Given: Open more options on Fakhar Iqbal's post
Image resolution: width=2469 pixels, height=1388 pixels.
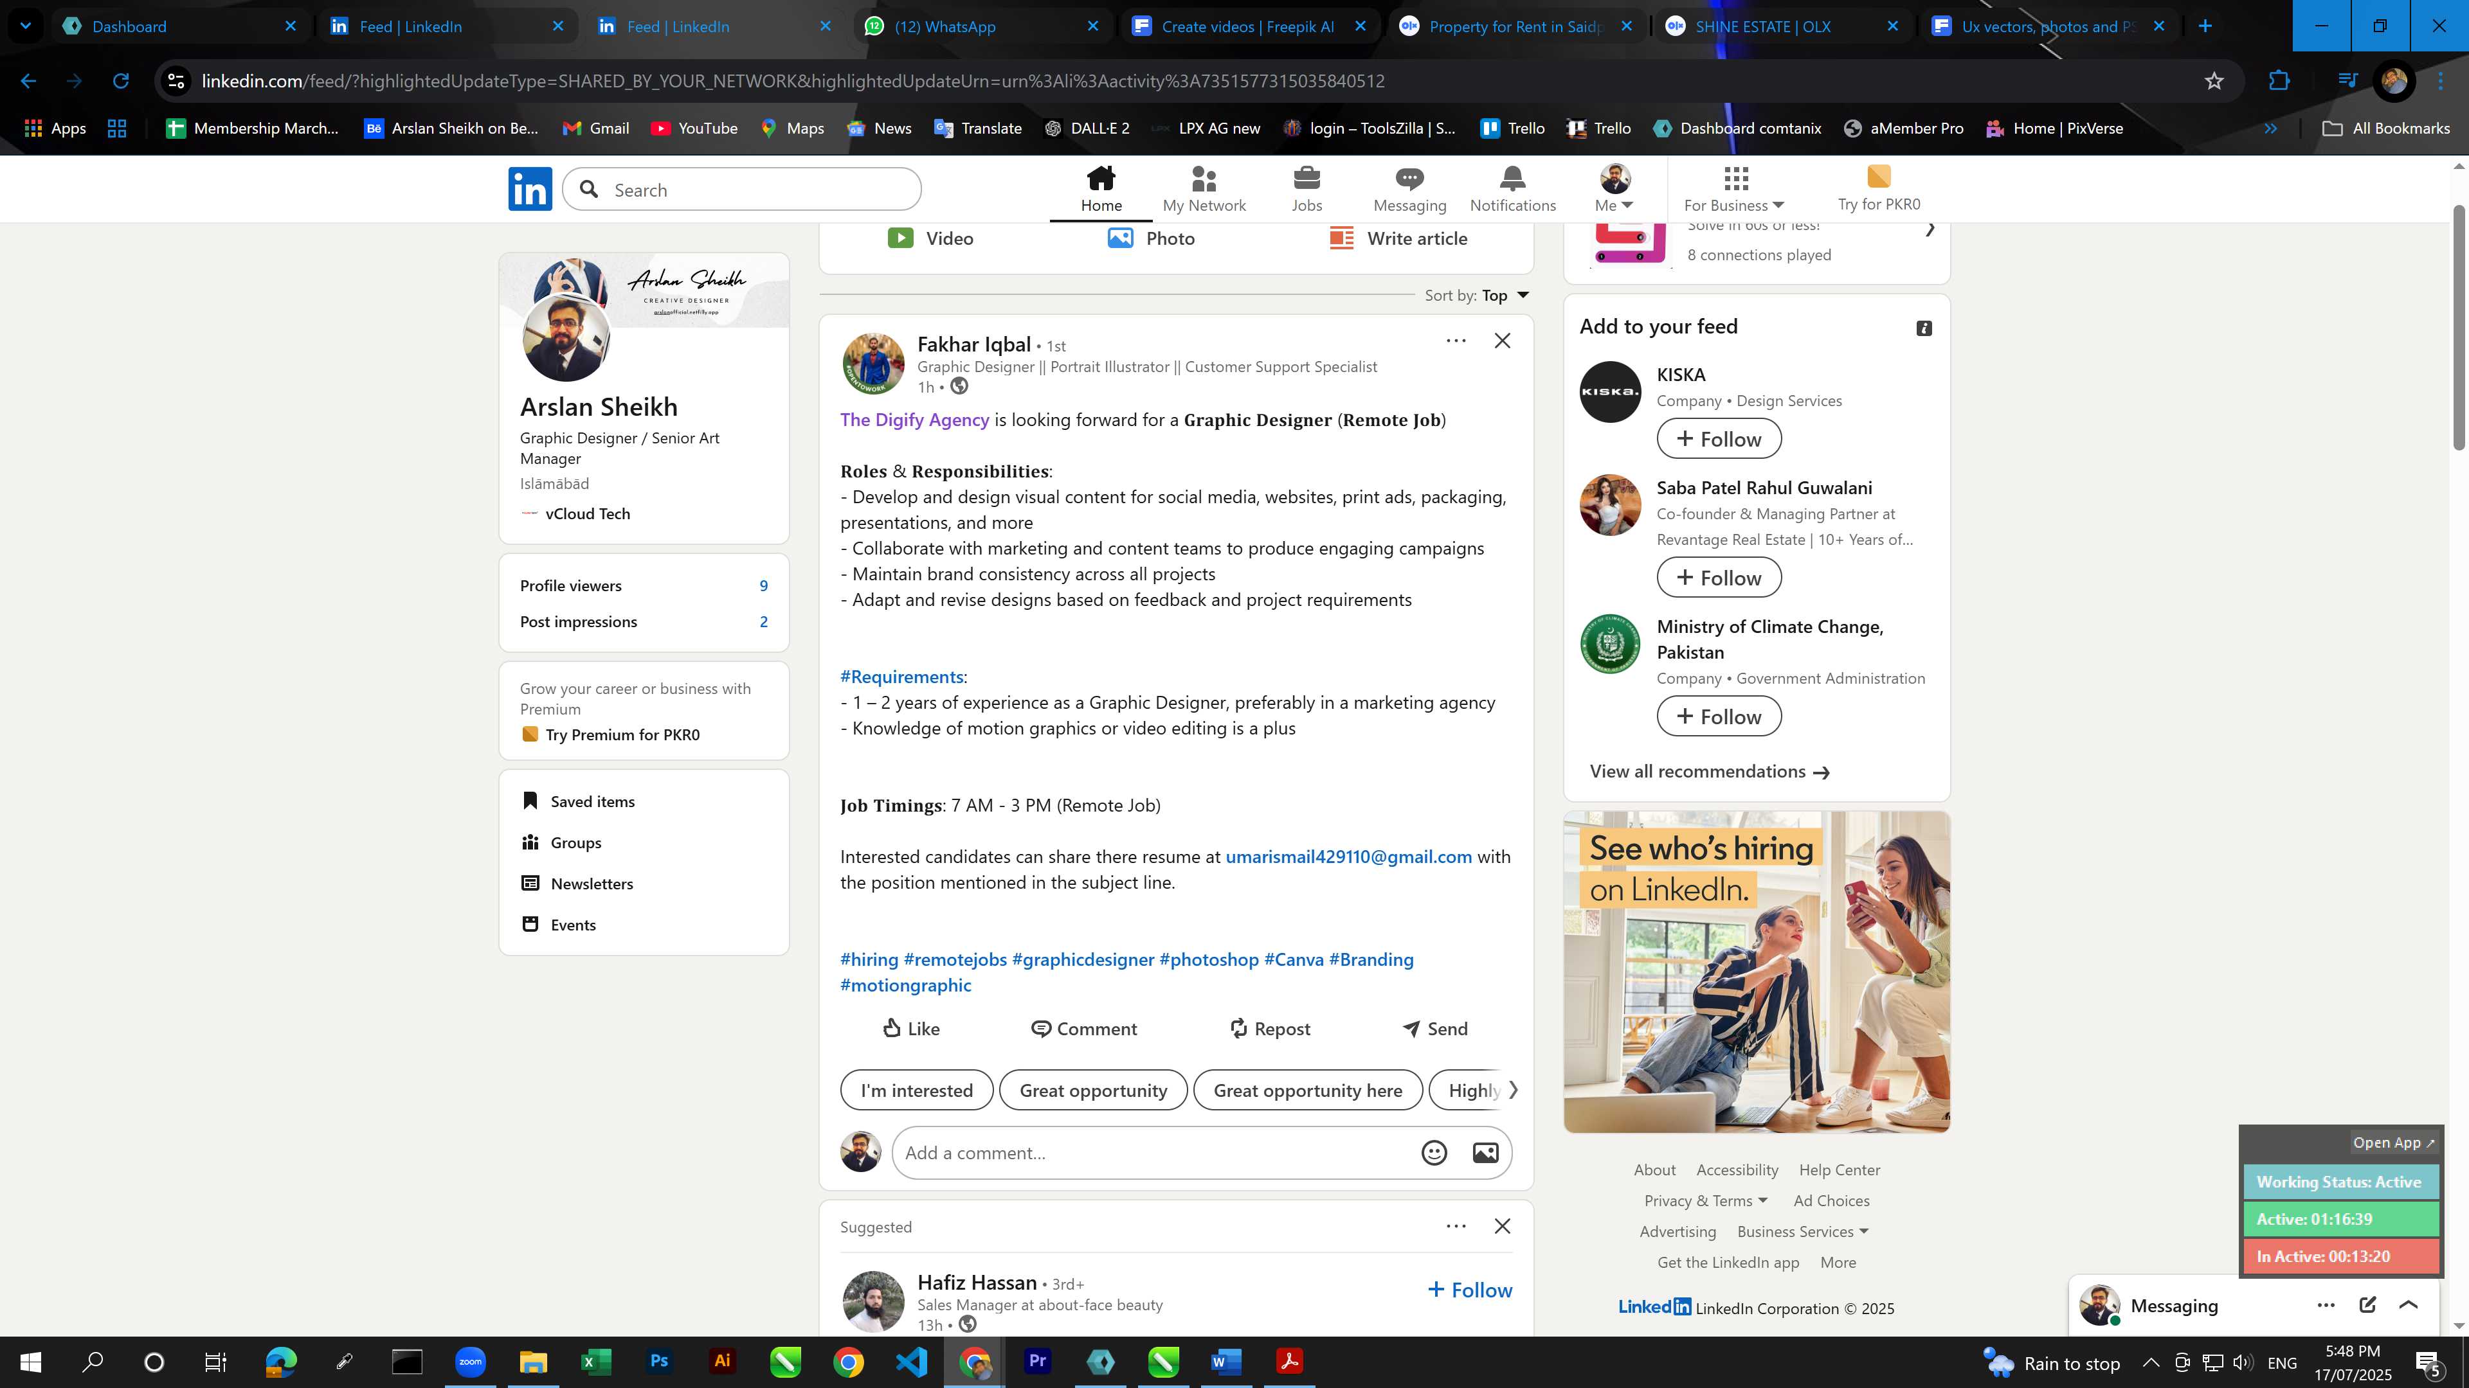Looking at the screenshot, I should pyautogui.click(x=1455, y=340).
